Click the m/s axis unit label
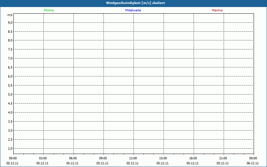The height and width of the screenshot is (167, 267). pyautogui.click(x=10, y=15)
